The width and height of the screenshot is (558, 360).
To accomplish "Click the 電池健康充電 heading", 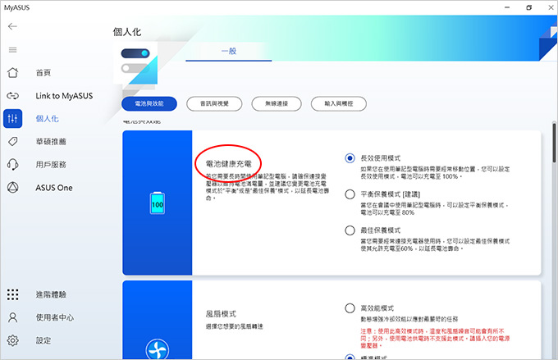I will coord(228,164).
